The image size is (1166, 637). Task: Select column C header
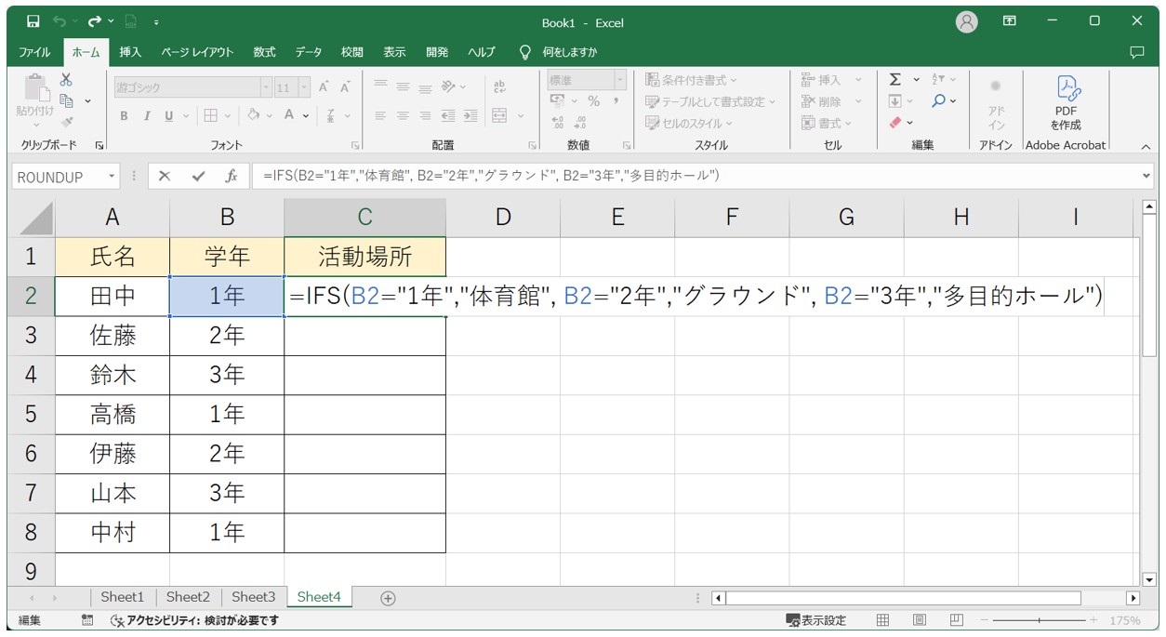[365, 218]
